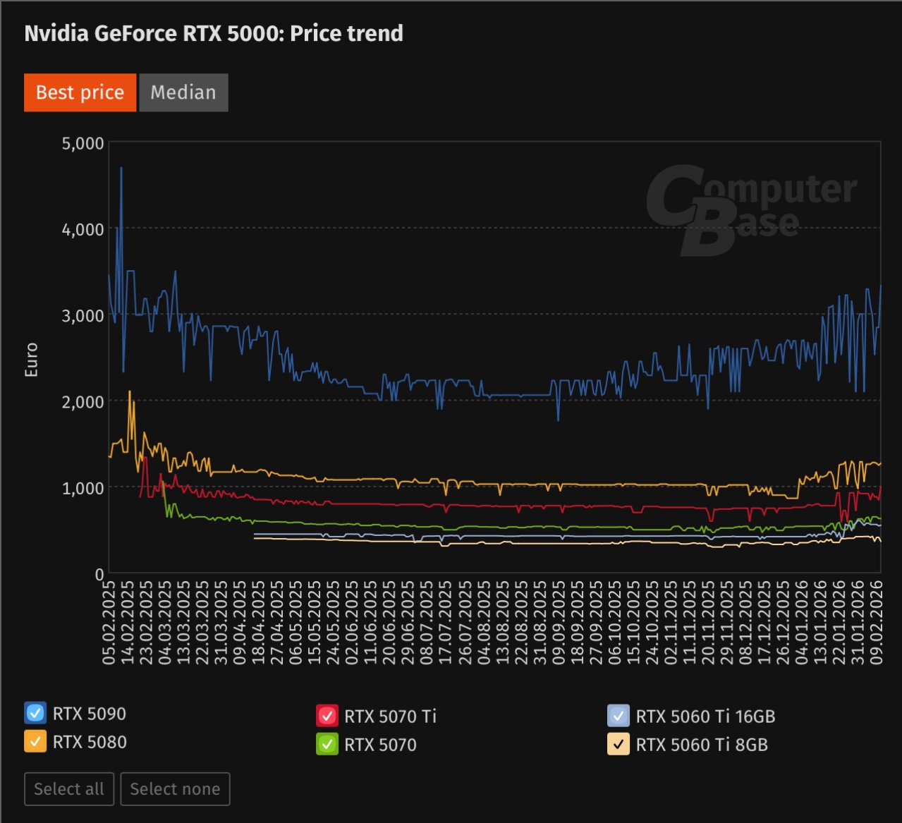Click the RTX 5080 legend label
Screen dimensions: 902x823
(x=90, y=742)
